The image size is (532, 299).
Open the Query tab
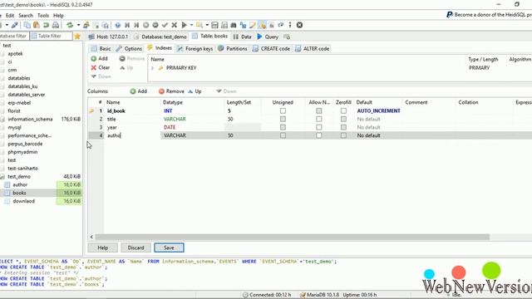(x=268, y=37)
